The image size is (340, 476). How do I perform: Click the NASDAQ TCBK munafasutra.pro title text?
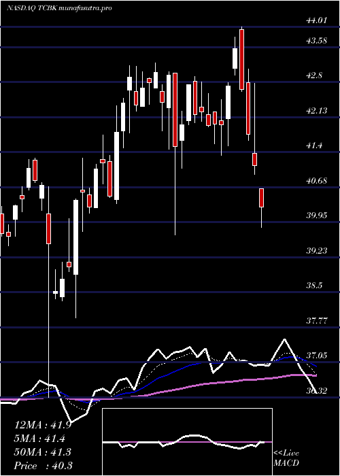coord(59,8)
